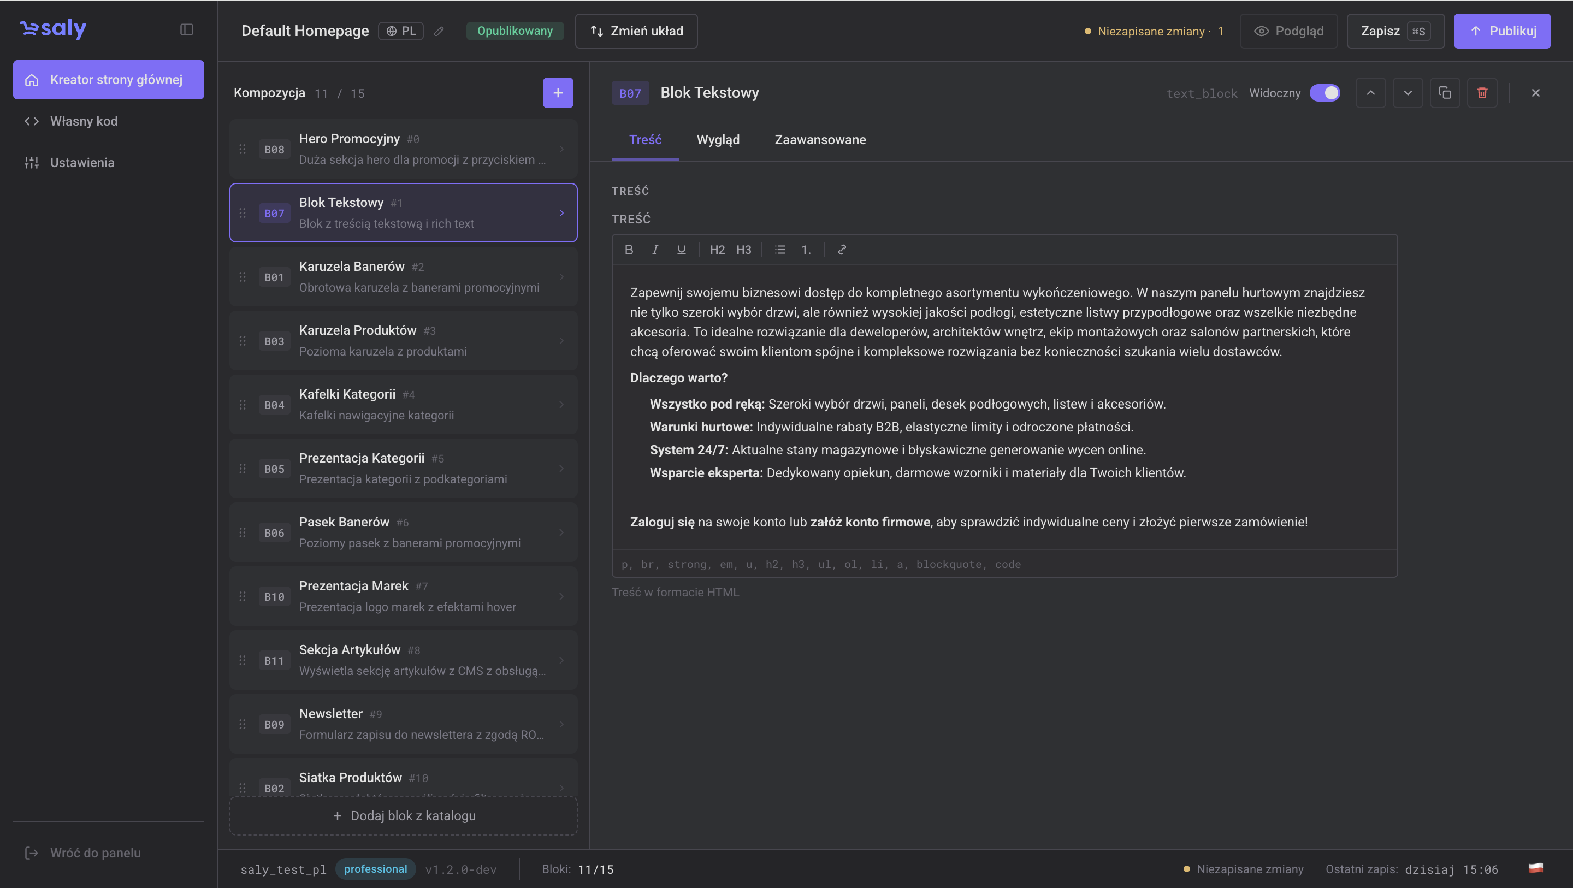Viewport: 1573px width, 888px height.
Task: Expand the Kafelki Kategorii block chevron
Action: click(x=561, y=404)
